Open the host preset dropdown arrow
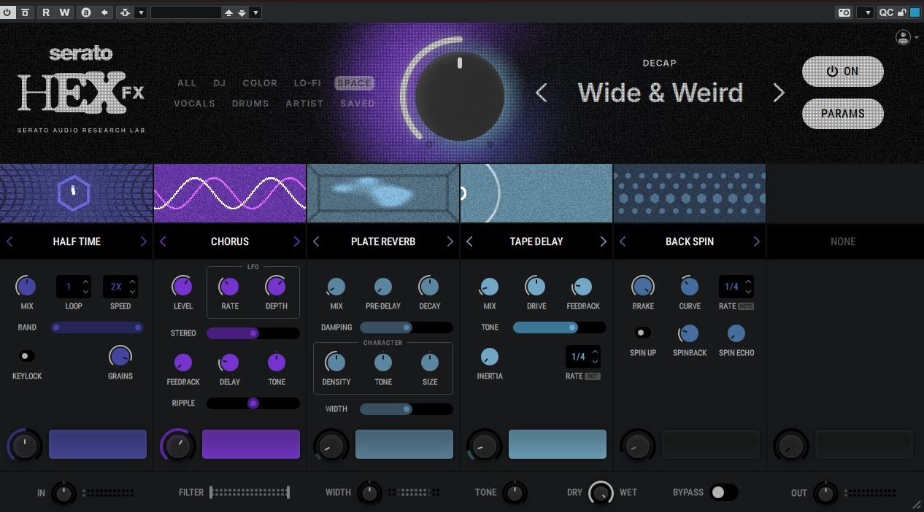Screen dimensions: 924x512 (x=255, y=12)
